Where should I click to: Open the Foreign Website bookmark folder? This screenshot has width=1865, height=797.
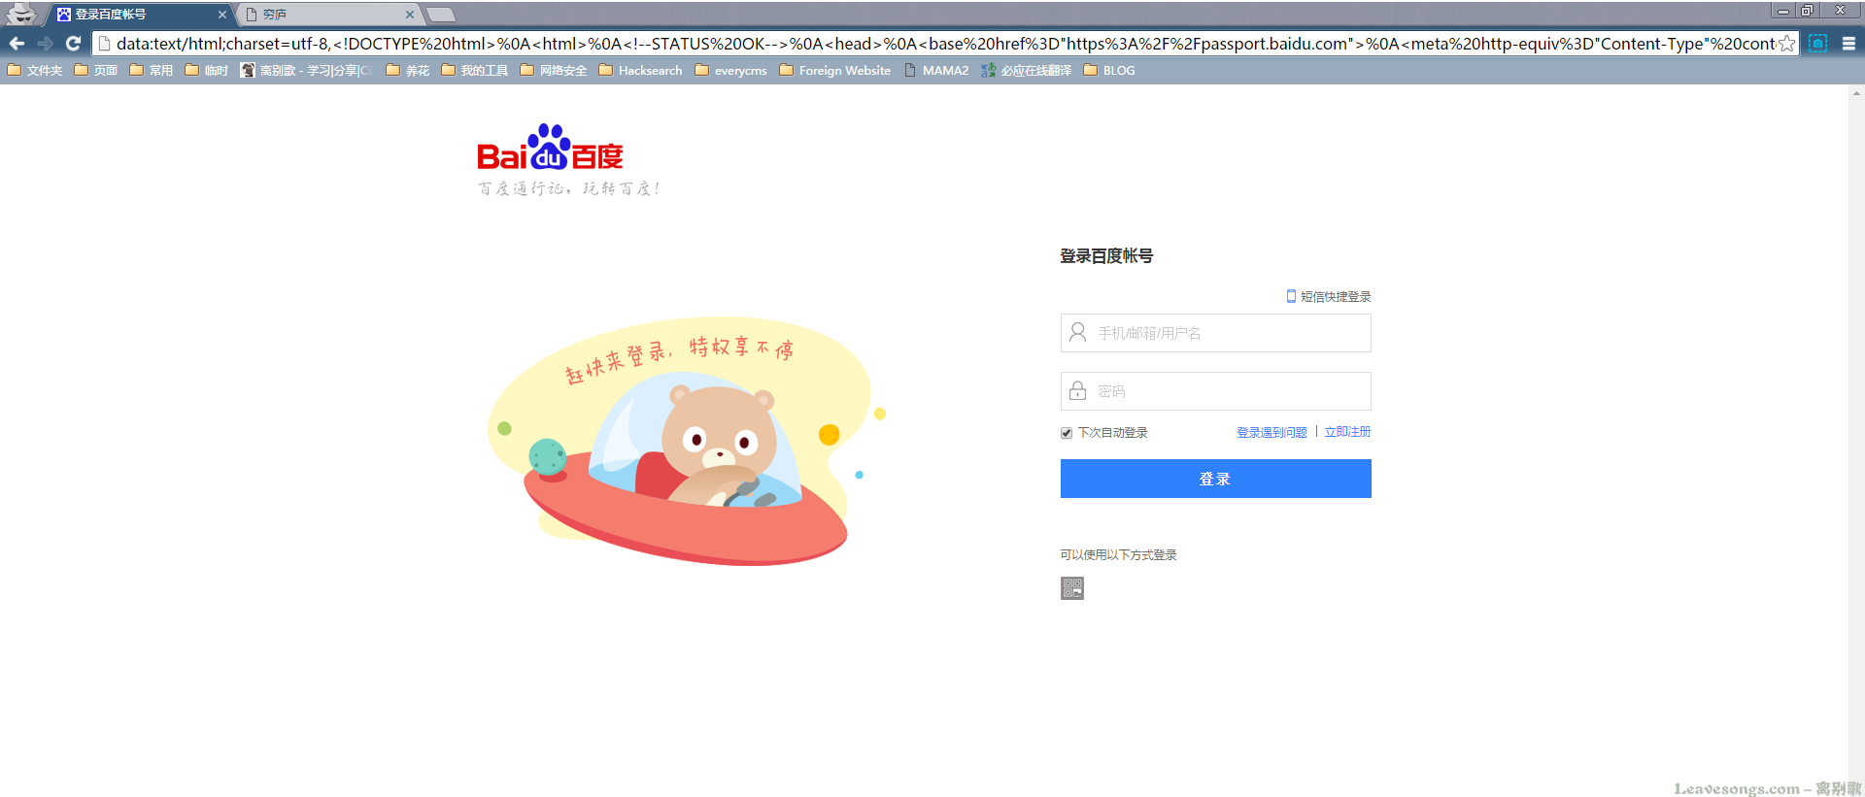(x=835, y=70)
